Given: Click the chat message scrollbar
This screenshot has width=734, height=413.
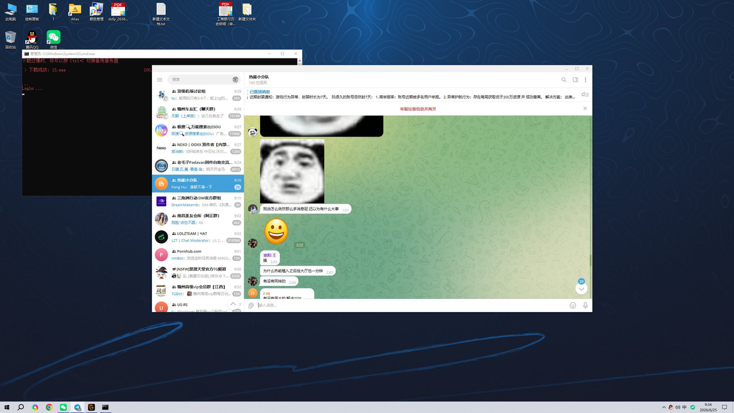Looking at the screenshot, I should tap(590, 260).
